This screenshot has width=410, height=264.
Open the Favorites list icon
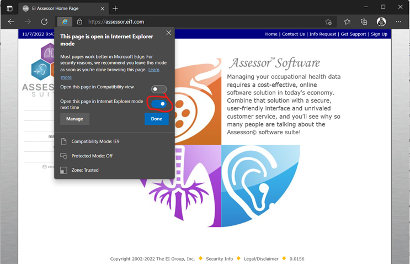pyautogui.click(x=347, y=22)
